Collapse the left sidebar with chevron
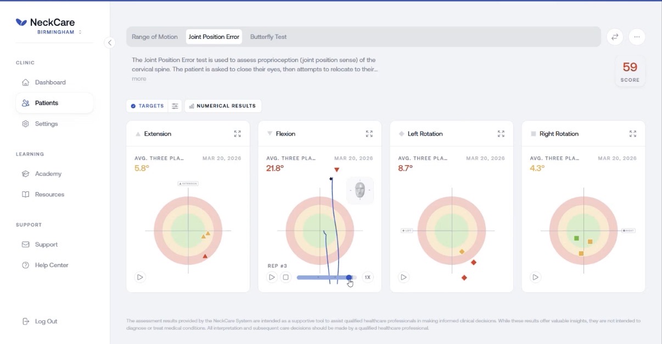 [x=110, y=43]
